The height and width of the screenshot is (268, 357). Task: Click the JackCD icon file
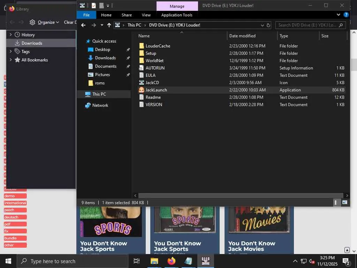pyautogui.click(x=152, y=83)
